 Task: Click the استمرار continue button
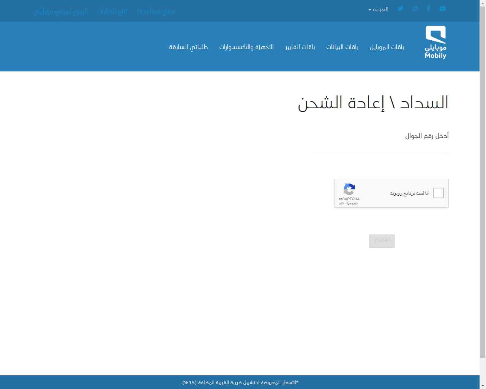(x=382, y=241)
